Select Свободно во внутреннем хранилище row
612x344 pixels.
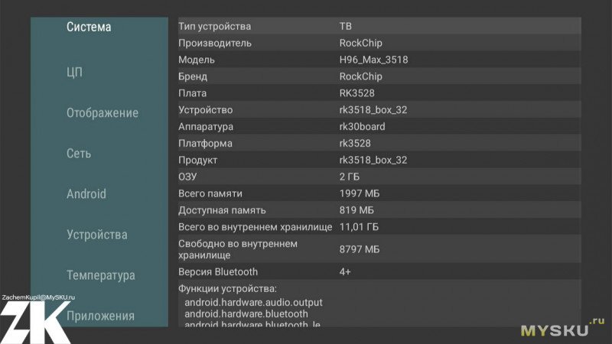[379, 249]
